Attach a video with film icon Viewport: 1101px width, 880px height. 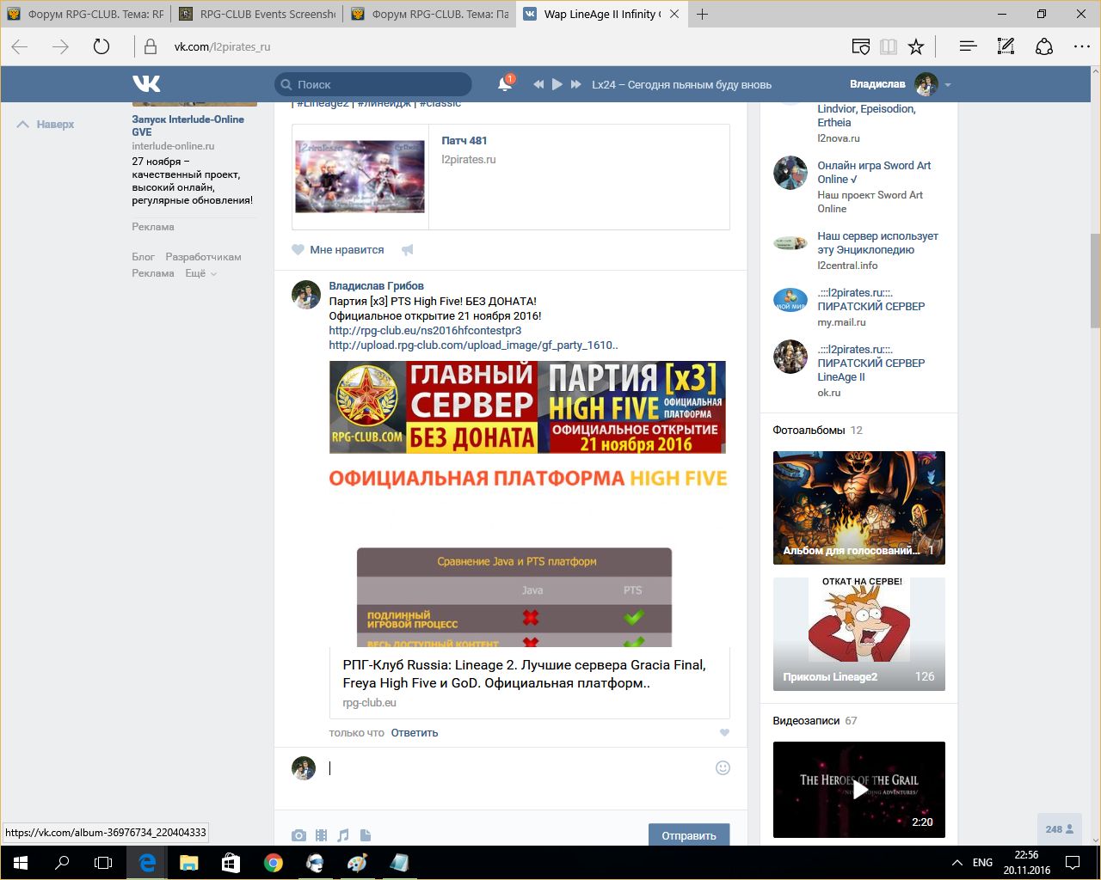tap(321, 835)
